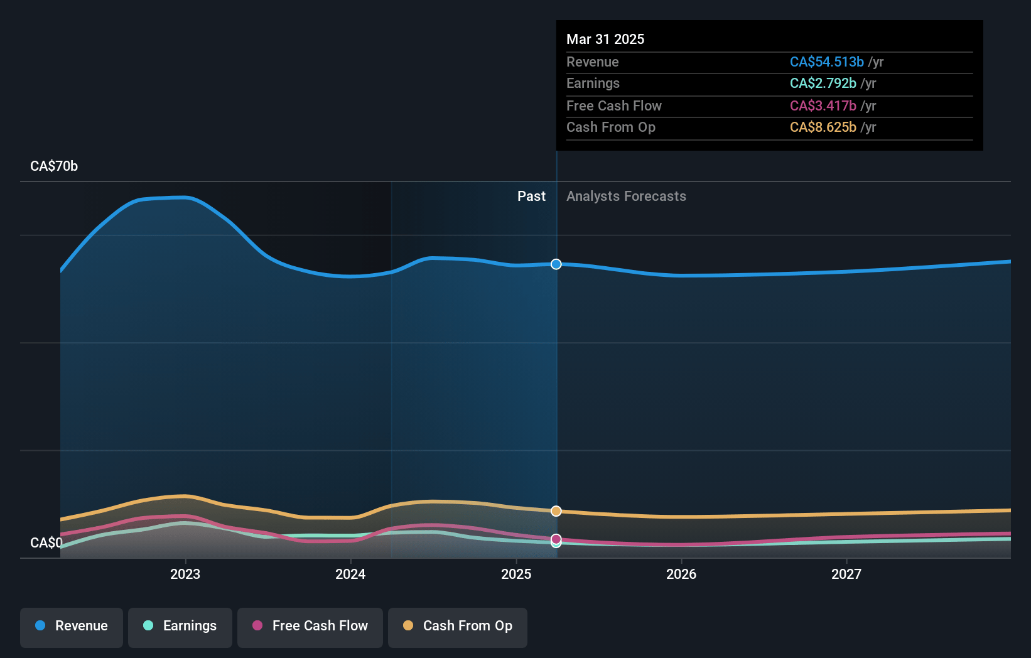Click the Past section label

531,197
